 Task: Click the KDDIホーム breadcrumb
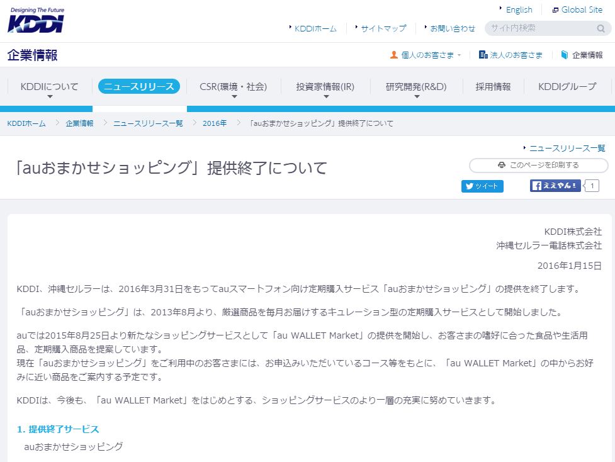pyautogui.click(x=26, y=123)
